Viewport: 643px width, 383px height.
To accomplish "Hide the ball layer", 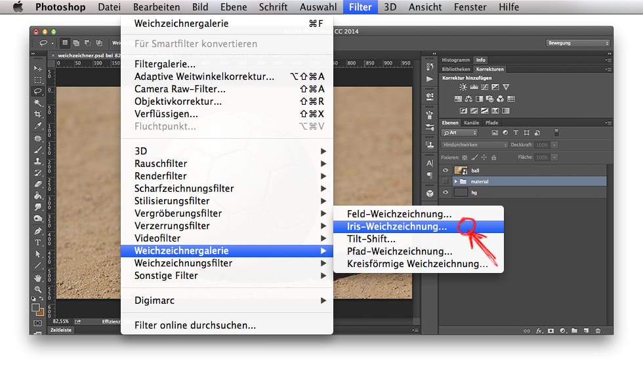I will pos(446,170).
